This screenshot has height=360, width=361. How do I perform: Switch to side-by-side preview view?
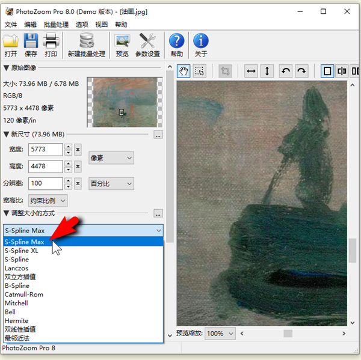355,71
